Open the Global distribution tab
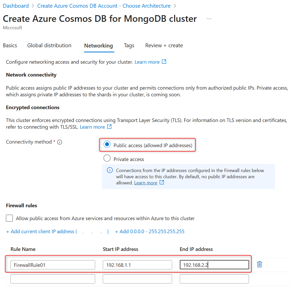Viewport: 302px width, 292px height. tap(49, 45)
